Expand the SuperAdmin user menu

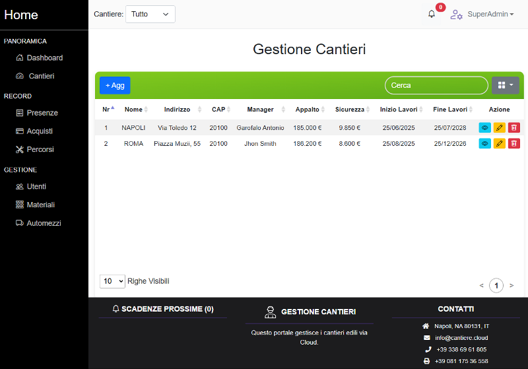(490, 14)
